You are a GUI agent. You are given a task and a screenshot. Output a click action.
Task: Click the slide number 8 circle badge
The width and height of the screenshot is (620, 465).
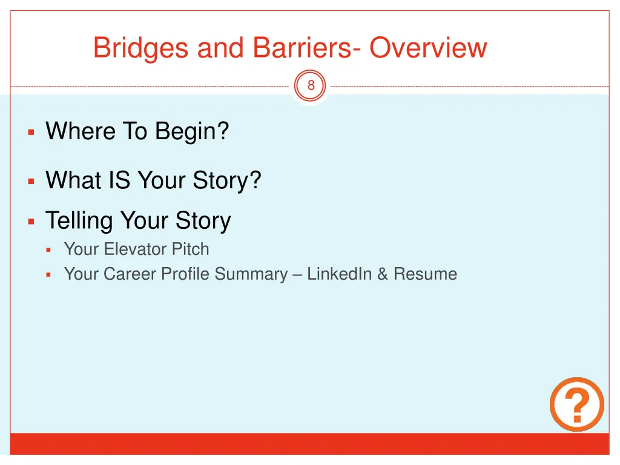point(311,85)
